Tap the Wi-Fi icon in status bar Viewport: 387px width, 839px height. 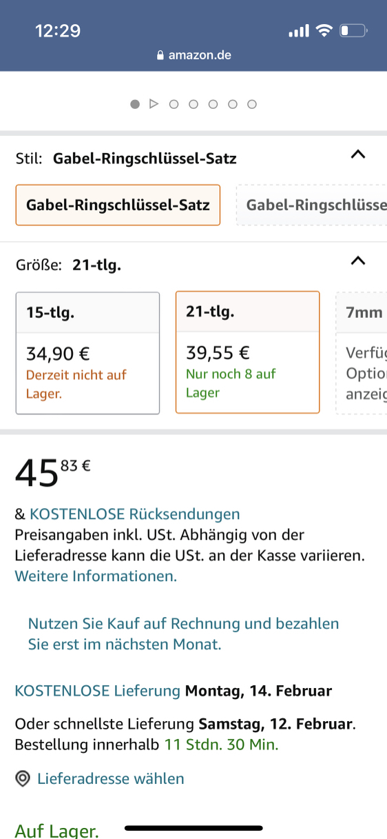coord(324,30)
